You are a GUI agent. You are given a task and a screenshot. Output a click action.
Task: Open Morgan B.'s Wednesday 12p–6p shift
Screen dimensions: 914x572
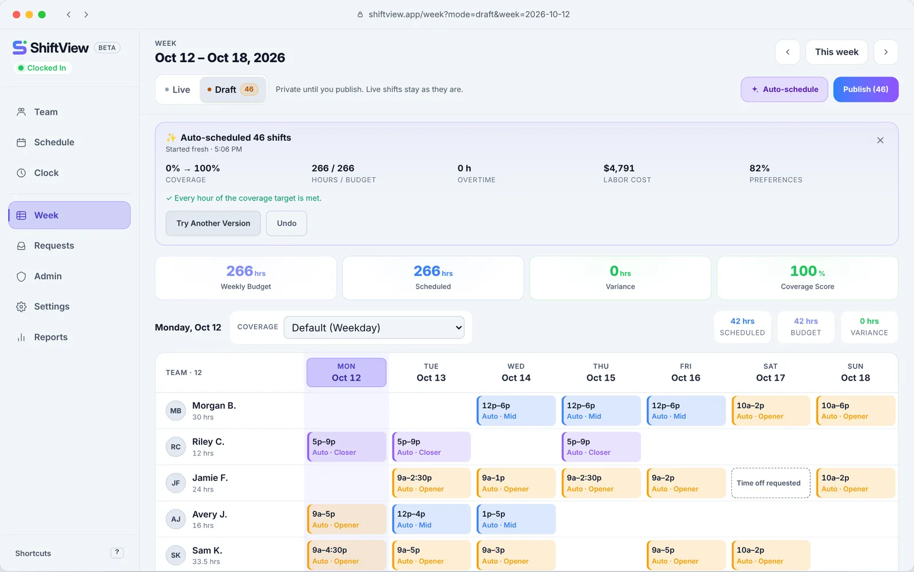click(516, 411)
